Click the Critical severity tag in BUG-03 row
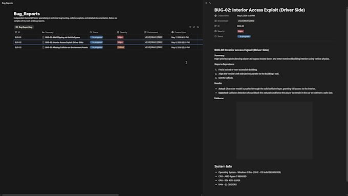 [x=121, y=47]
